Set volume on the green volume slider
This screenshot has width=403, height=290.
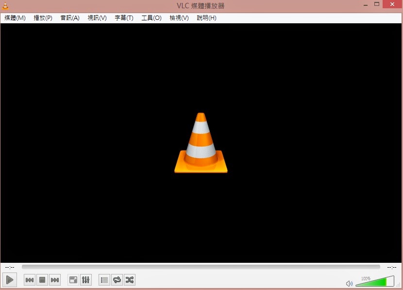pos(375,281)
